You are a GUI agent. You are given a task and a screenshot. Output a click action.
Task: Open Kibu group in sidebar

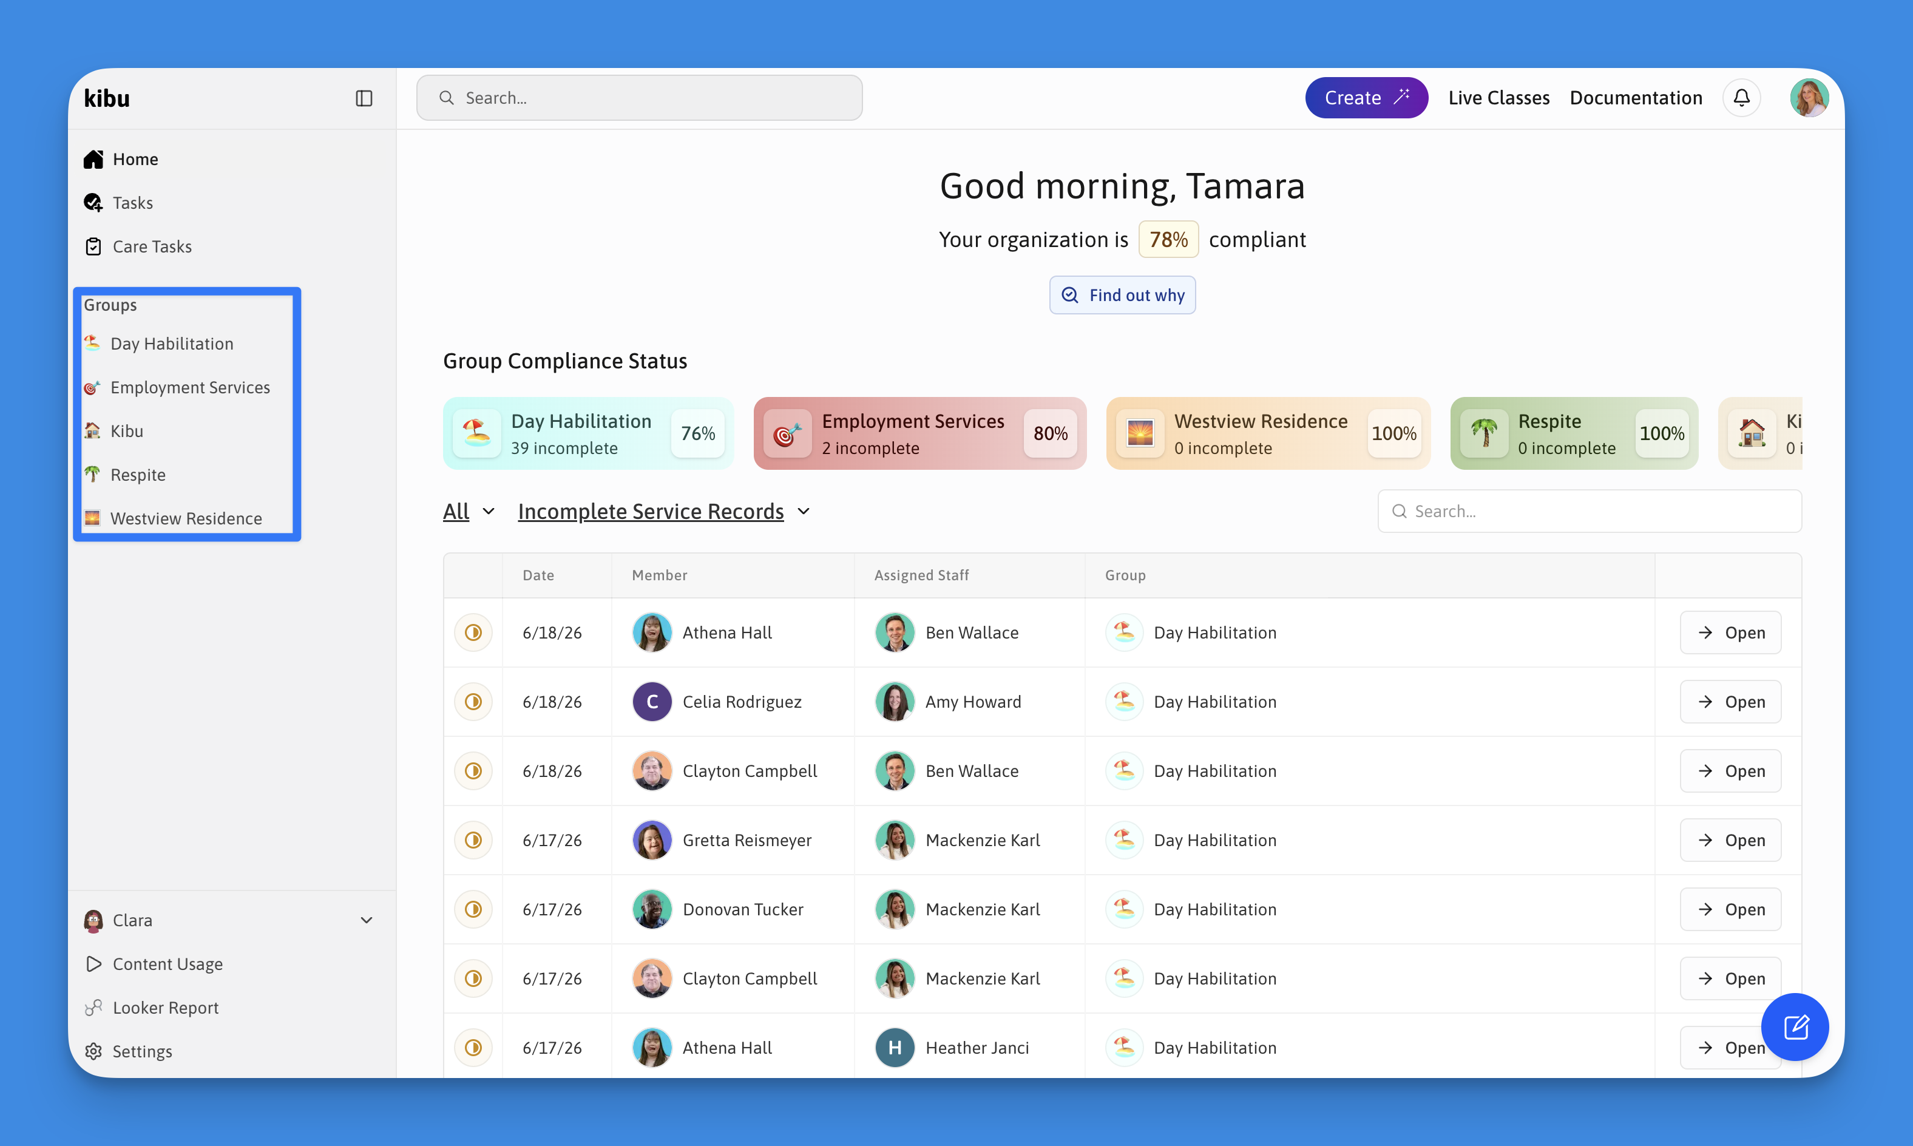point(113,431)
